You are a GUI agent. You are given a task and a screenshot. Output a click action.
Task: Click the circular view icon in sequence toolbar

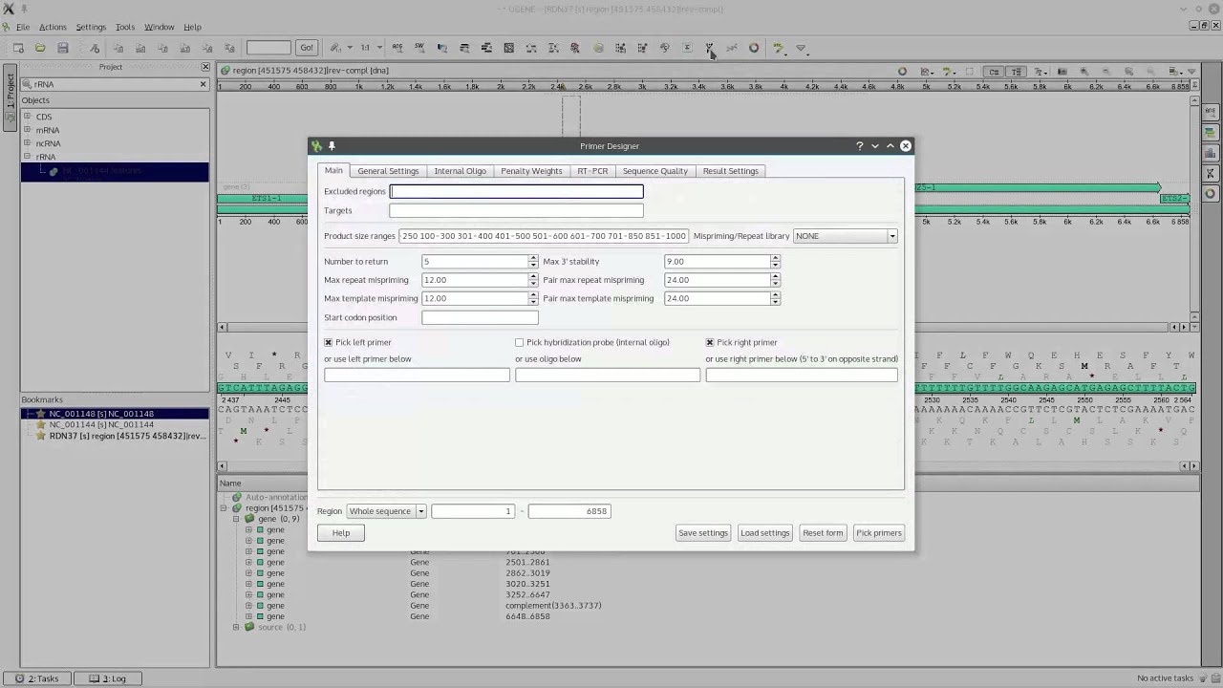(x=902, y=72)
